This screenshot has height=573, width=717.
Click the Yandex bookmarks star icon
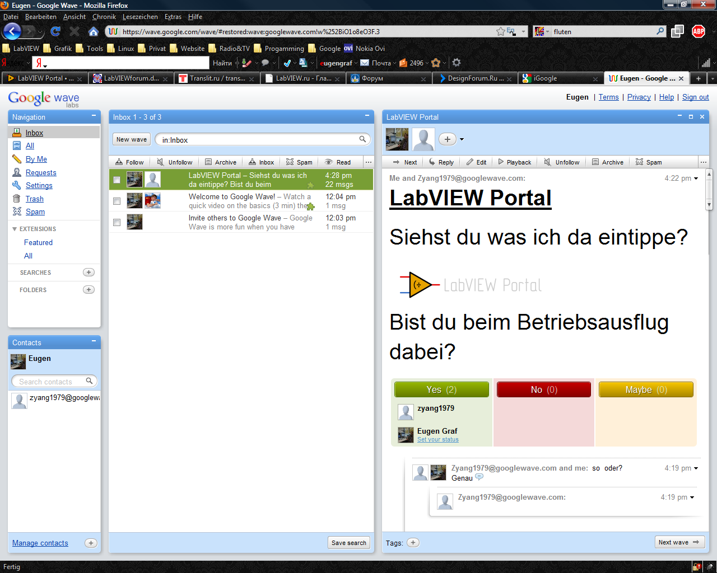click(x=436, y=63)
